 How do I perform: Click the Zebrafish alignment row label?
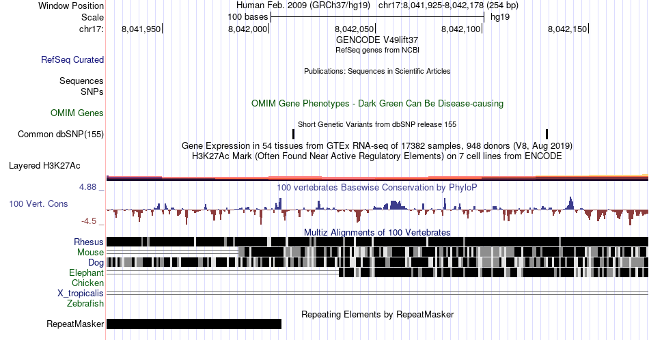[85, 303]
